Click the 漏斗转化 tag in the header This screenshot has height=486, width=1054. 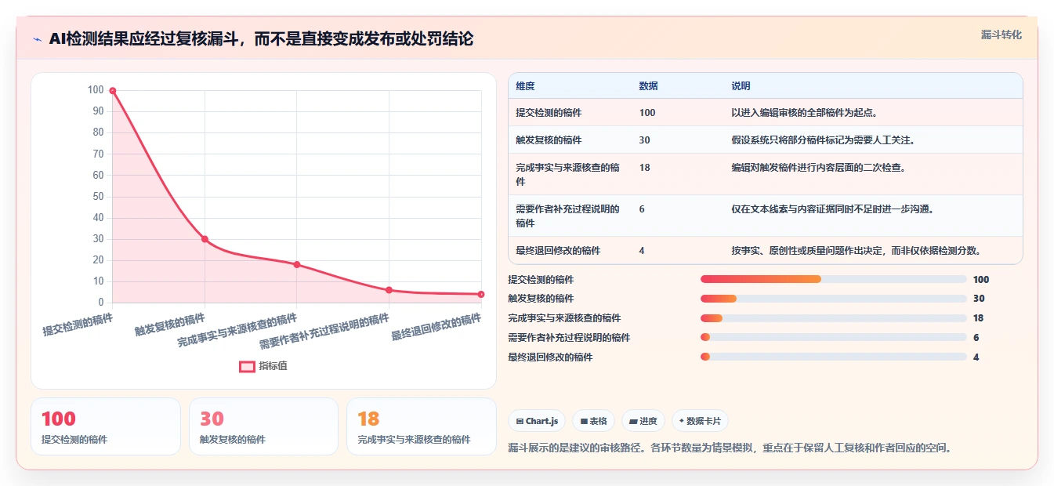1001,34
